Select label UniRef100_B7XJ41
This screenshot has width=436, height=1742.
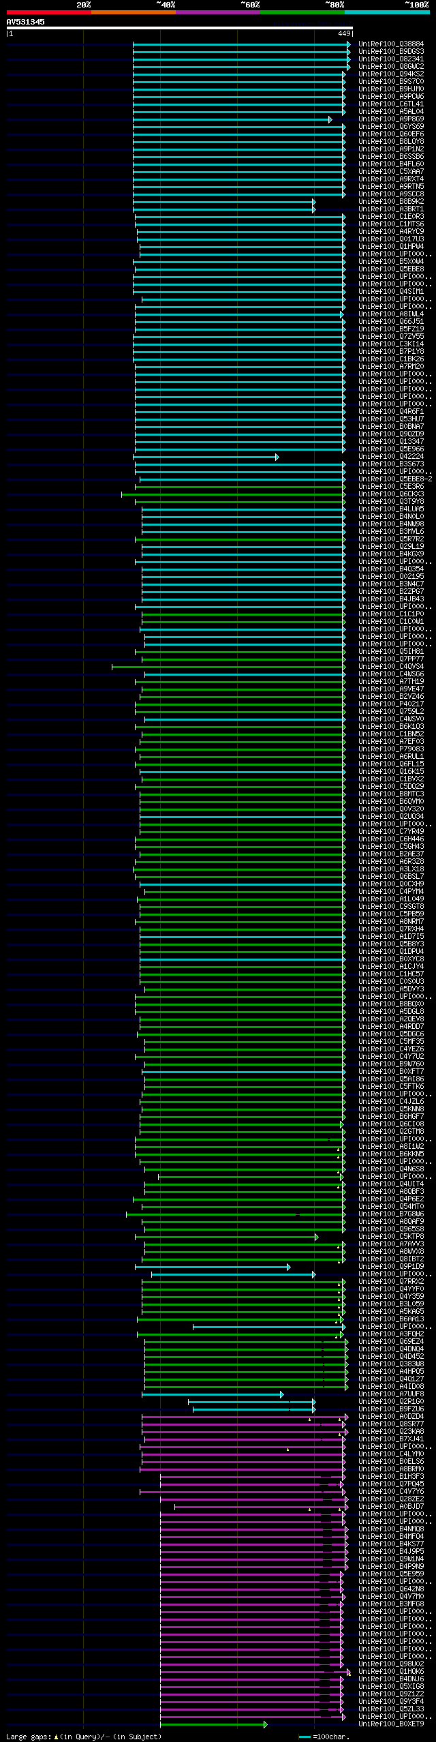(391, 1440)
